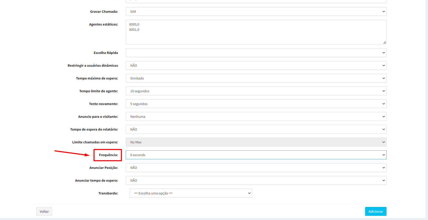The image size is (428, 220).
Task: Click the Voltar button
Action: (44, 211)
